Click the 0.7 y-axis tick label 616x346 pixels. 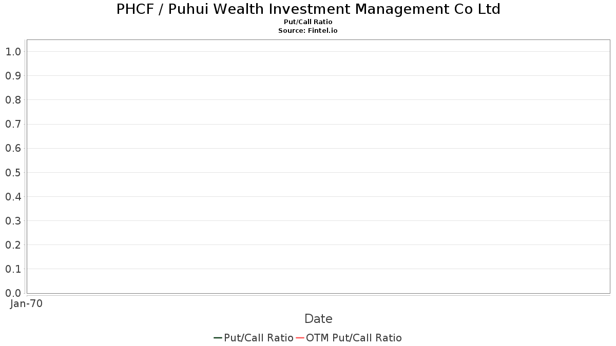[x=13, y=124]
